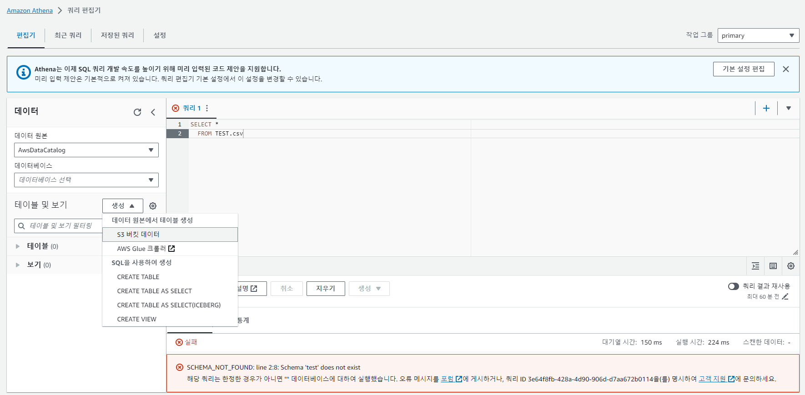Screen dimensions: 805x395
Task: Edit the query result reuse duration
Action: point(785,297)
